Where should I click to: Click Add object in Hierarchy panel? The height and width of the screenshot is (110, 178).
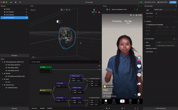click(14, 56)
